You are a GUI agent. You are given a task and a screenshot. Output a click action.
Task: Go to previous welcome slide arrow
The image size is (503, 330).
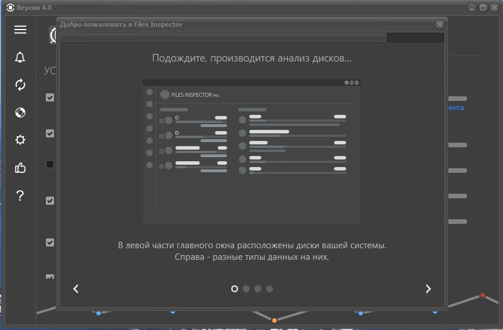[x=76, y=289]
